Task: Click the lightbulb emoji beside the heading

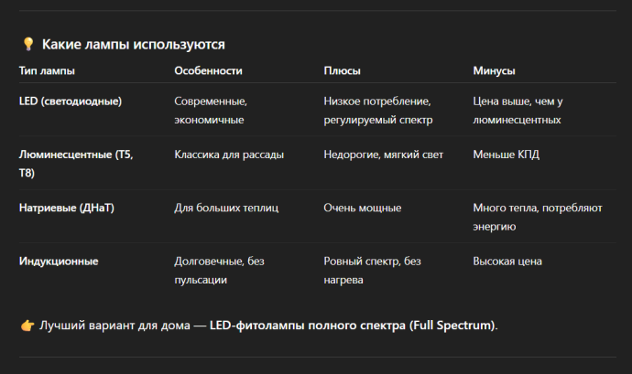Action: (27, 44)
